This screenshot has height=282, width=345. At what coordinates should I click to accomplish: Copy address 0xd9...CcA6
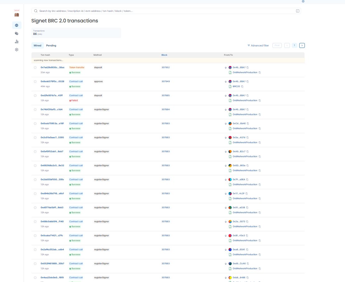point(248,264)
